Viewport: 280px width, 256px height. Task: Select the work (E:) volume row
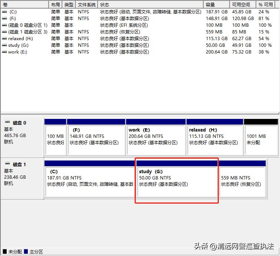click(138, 52)
